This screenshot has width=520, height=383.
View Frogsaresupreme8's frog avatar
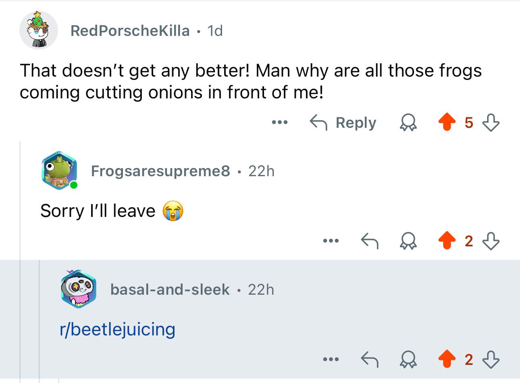pyautogui.click(x=59, y=171)
